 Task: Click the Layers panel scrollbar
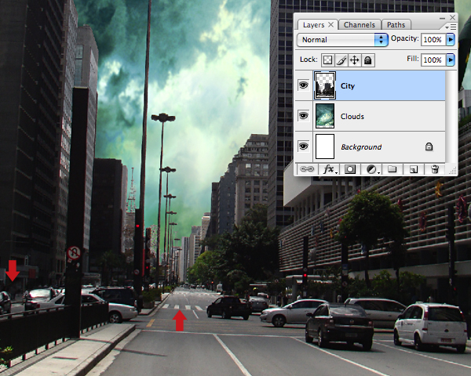point(451,117)
